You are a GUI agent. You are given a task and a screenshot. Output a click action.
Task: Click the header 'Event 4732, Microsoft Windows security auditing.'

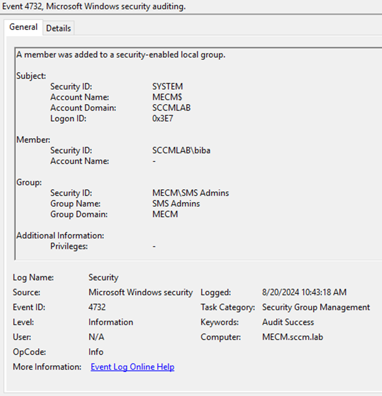94,6
